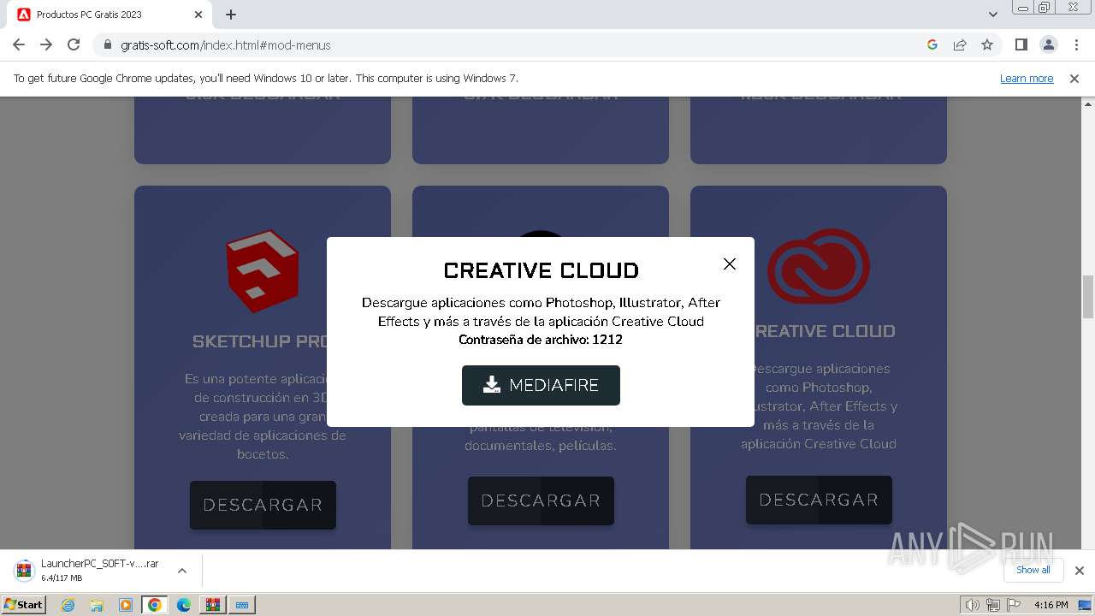Click the CREATIVE CLOUD card heading
Viewport: 1095px width, 616px height.
coord(819,331)
